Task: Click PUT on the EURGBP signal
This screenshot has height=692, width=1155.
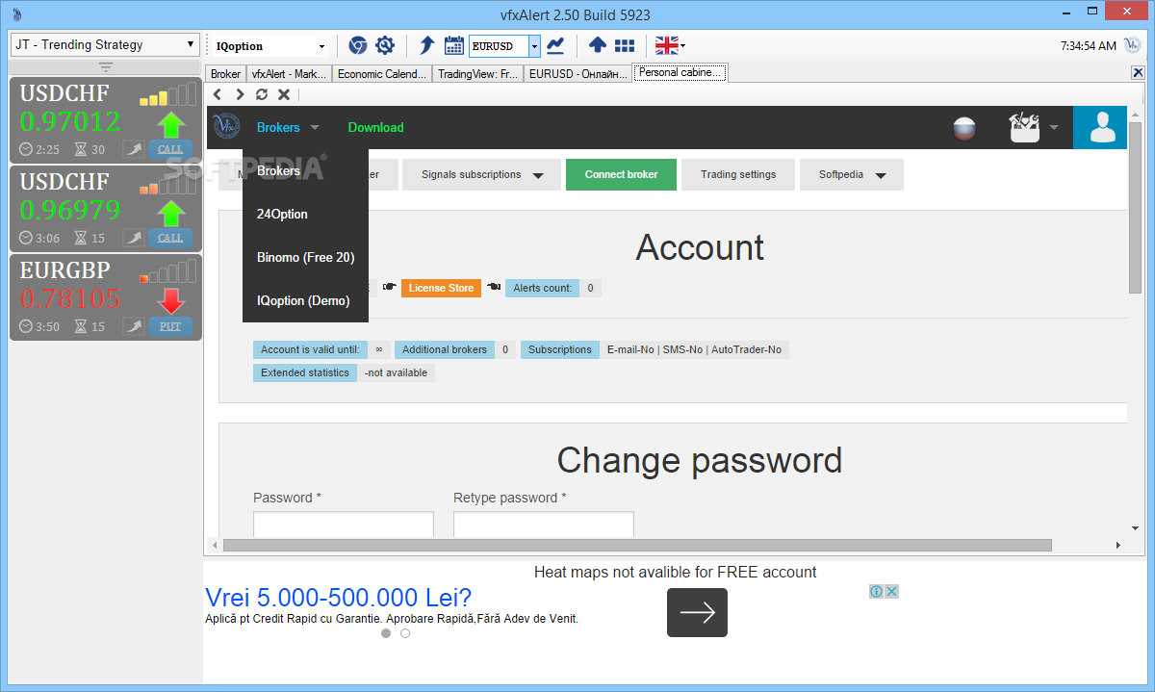Action: click(x=170, y=326)
